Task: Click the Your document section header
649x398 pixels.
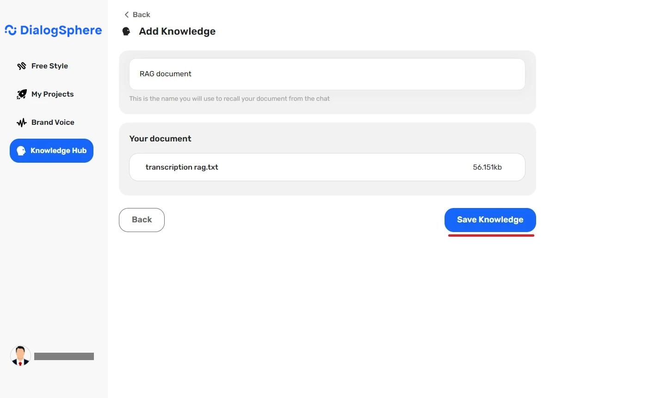Action: pyautogui.click(x=160, y=138)
